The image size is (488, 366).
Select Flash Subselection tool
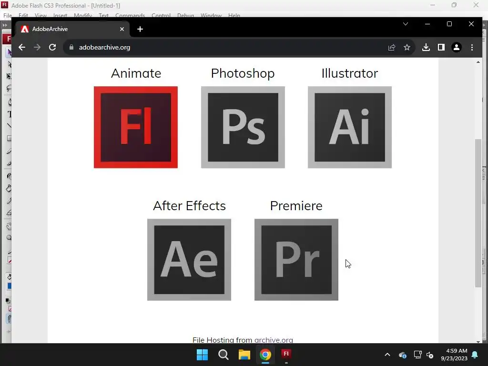(9, 64)
